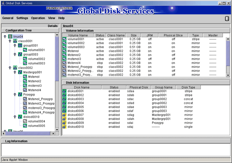Collapse the group0003 tree node
Viewport: 232px width, 163px height.
[x=15, y=54]
